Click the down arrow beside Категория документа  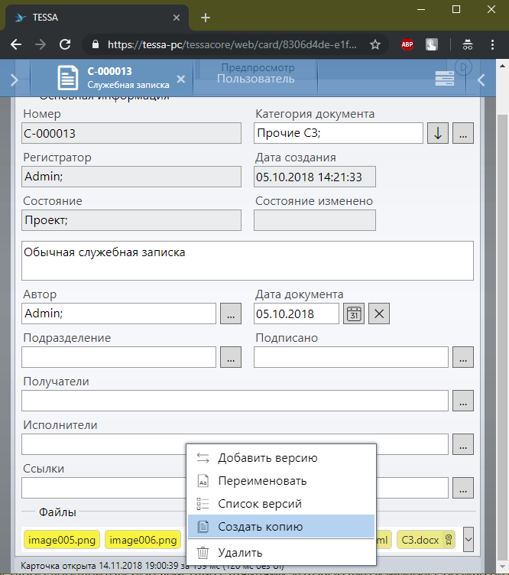pos(437,132)
